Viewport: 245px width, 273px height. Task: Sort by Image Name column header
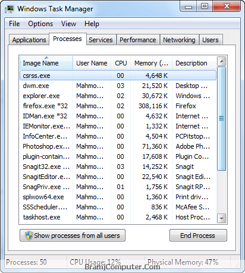(46, 63)
